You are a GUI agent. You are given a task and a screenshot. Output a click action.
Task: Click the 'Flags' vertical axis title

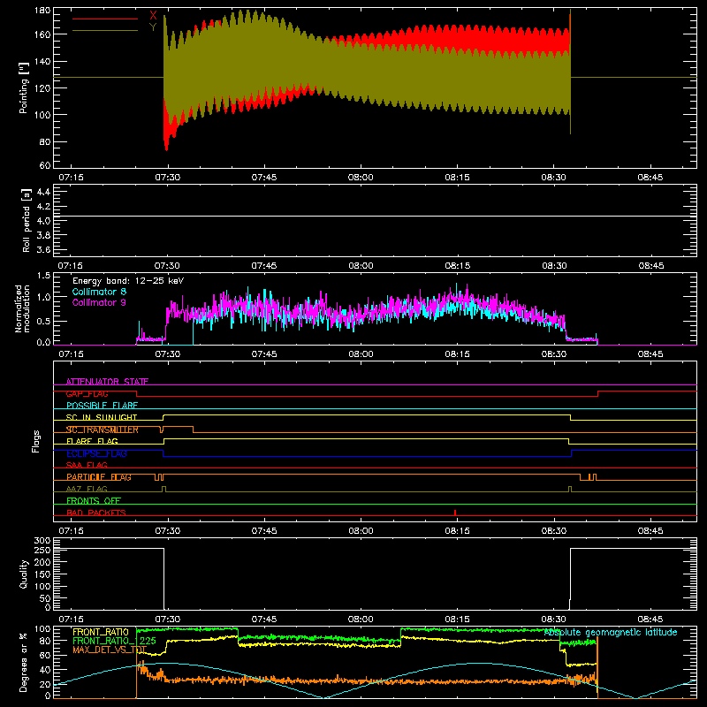pyautogui.click(x=36, y=441)
